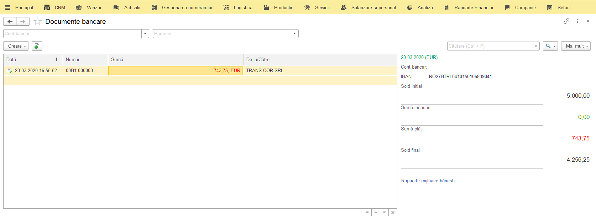Click the Căutare search field
This screenshot has width=596, height=220.
[490, 46]
